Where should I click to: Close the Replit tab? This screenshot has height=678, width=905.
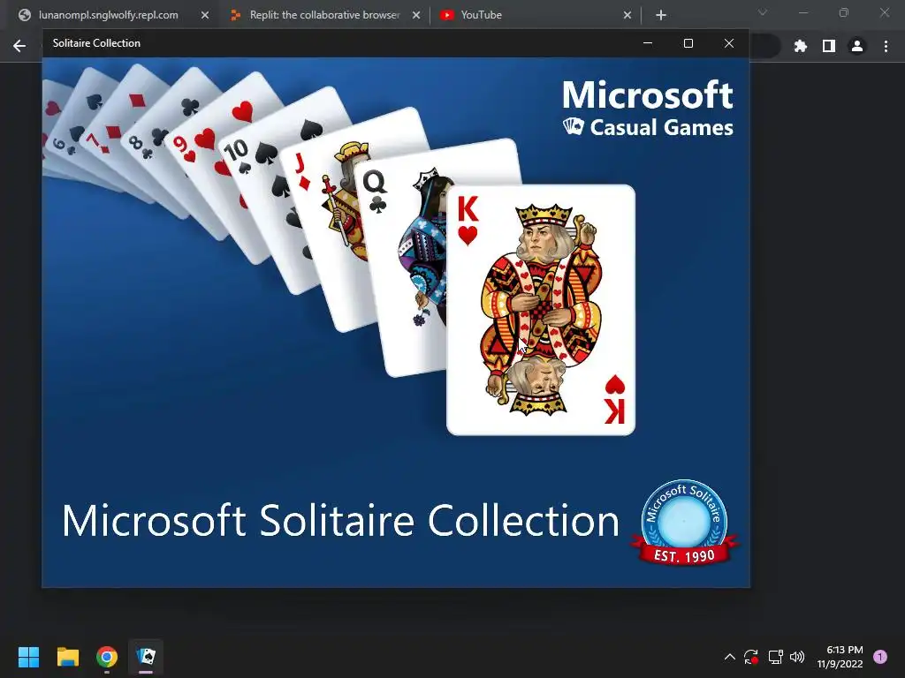[416, 16]
